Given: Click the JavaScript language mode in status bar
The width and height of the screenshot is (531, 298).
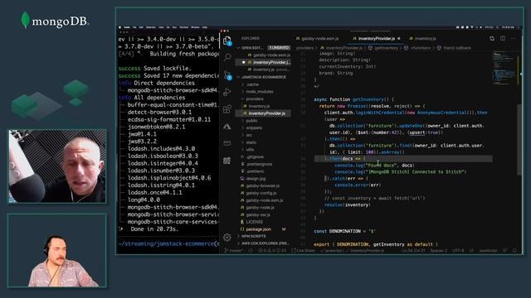Looking at the screenshot, I should (x=488, y=250).
